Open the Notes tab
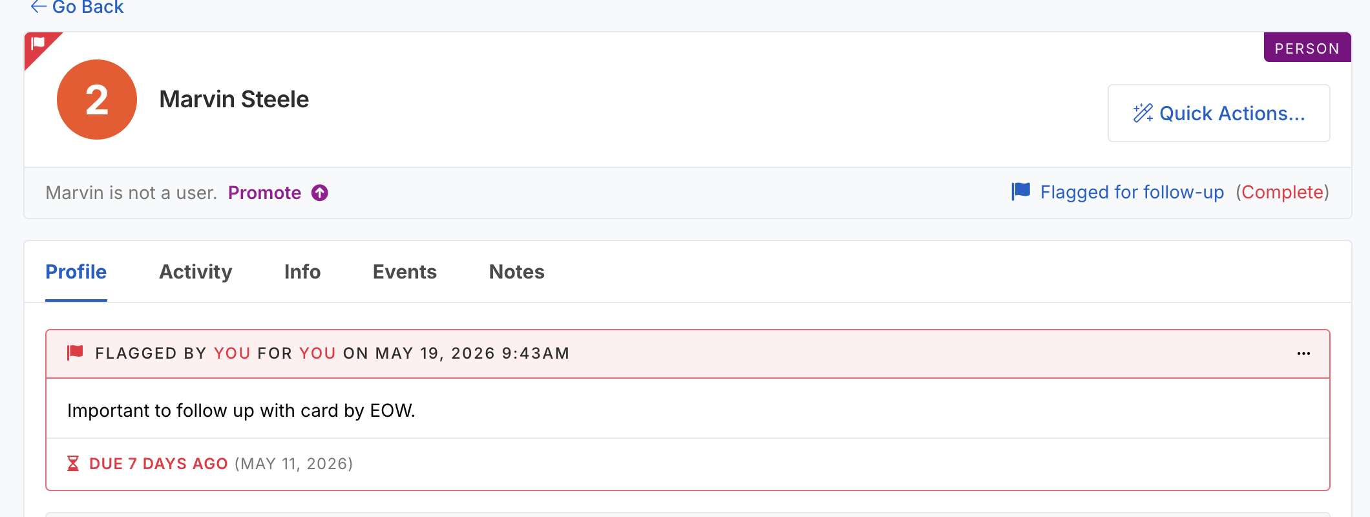This screenshot has height=517, width=1370. click(x=516, y=272)
